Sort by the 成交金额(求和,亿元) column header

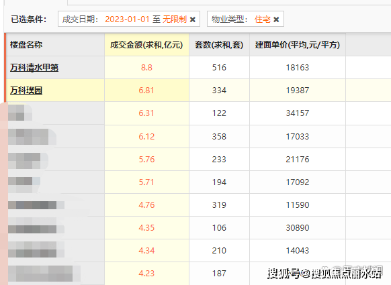click(x=146, y=45)
